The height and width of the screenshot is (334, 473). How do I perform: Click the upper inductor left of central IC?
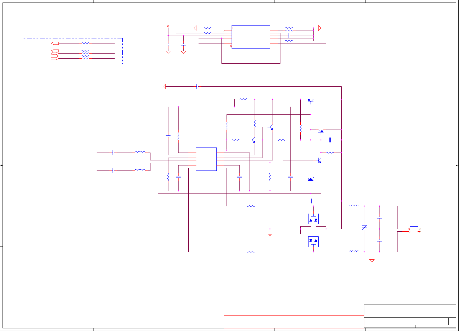click(x=140, y=153)
